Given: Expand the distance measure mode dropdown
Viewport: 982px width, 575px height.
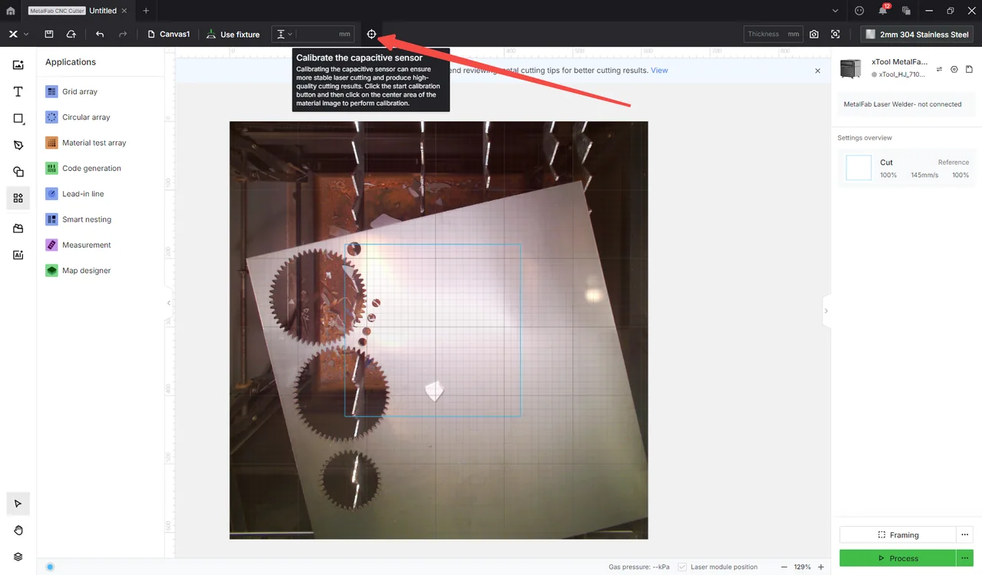Looking at the screenshot, I should 285,34.
